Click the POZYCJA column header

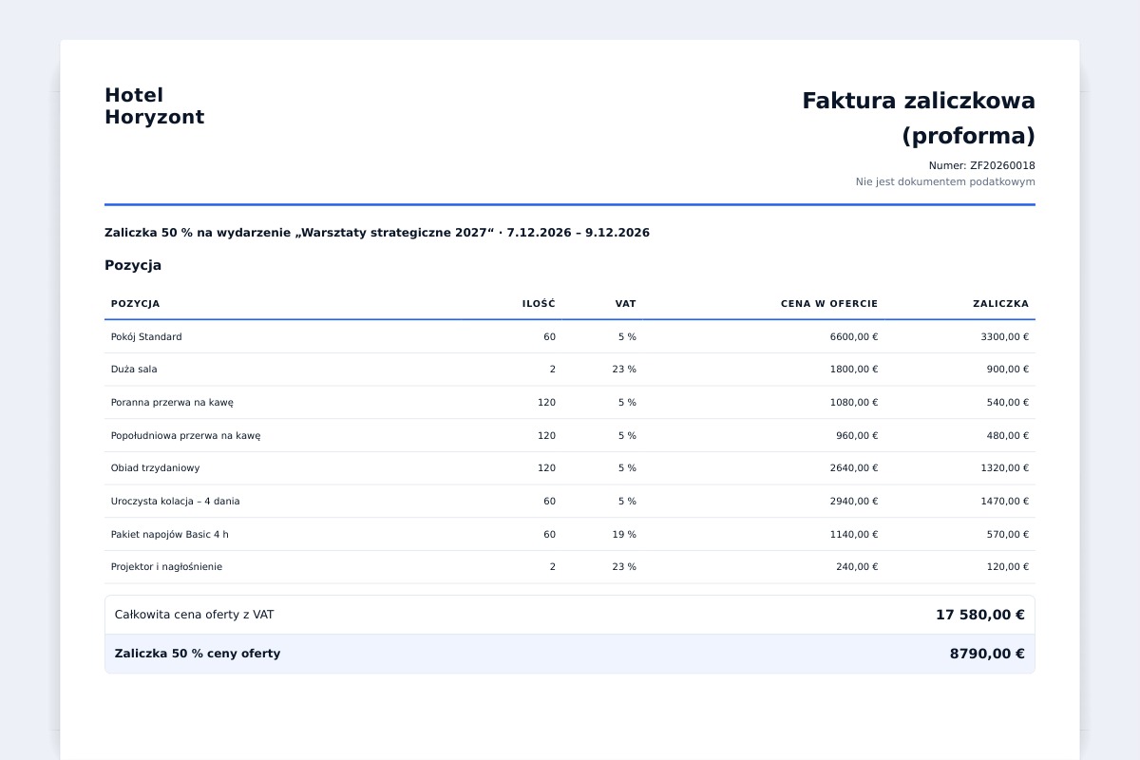pyautogui.click(x=135, y=304)
